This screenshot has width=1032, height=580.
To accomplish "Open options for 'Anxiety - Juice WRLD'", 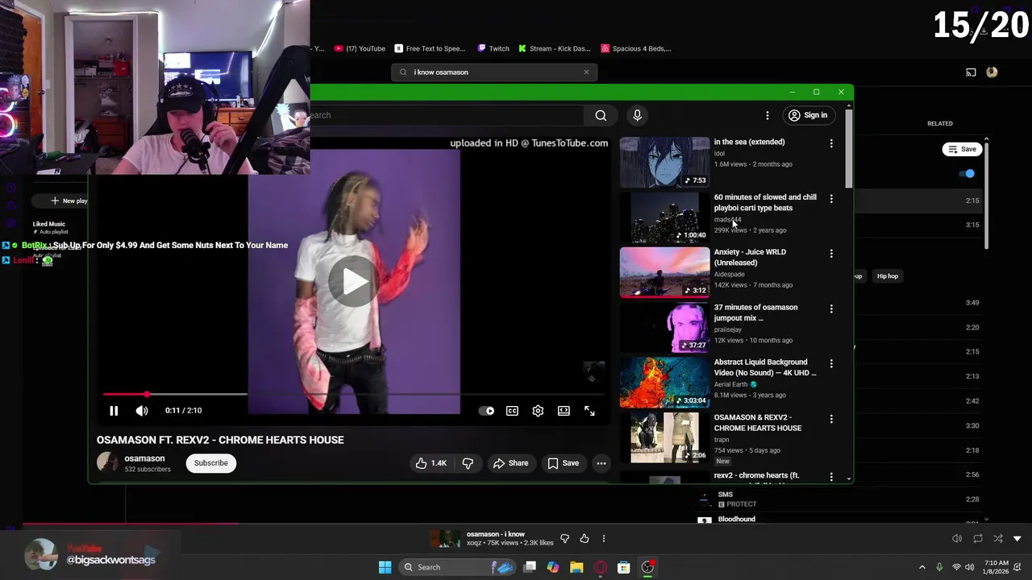I will (831, 253).
